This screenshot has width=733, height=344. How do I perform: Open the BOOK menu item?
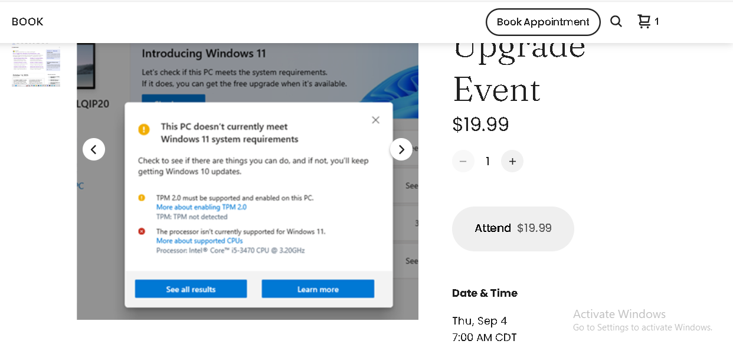(28, 22)
